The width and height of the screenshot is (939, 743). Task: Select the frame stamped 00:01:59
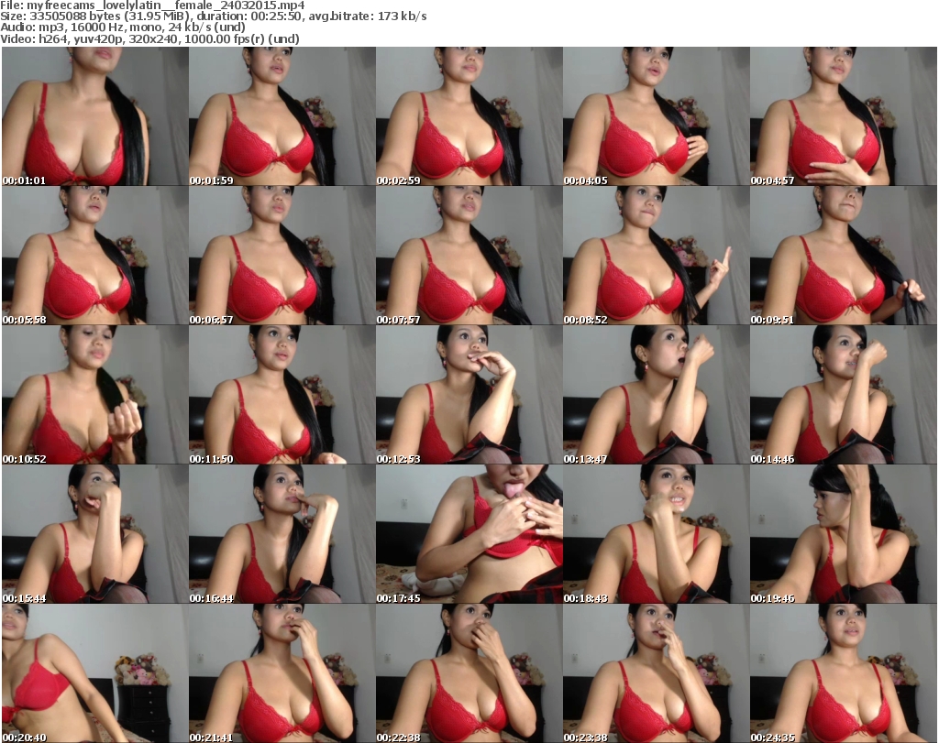(282, 116)
